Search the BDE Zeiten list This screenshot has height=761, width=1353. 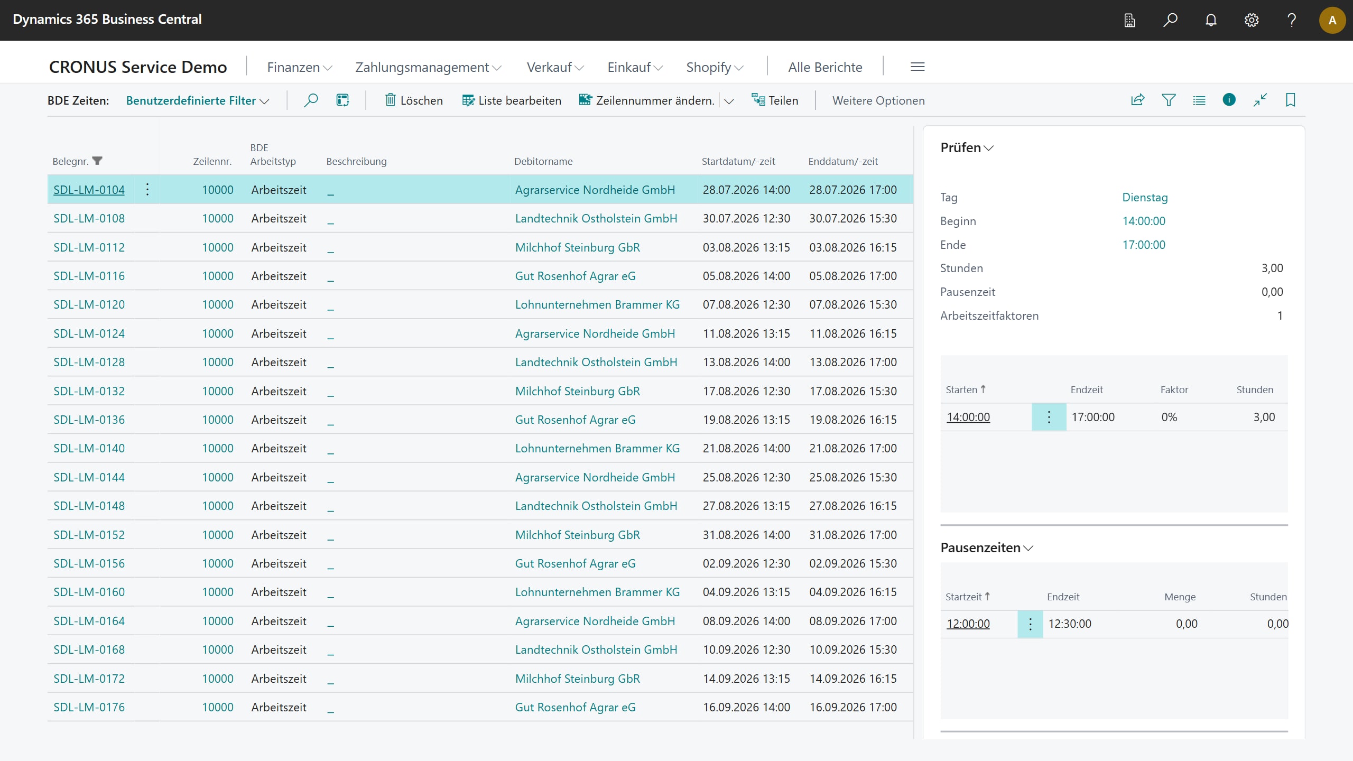311,100
